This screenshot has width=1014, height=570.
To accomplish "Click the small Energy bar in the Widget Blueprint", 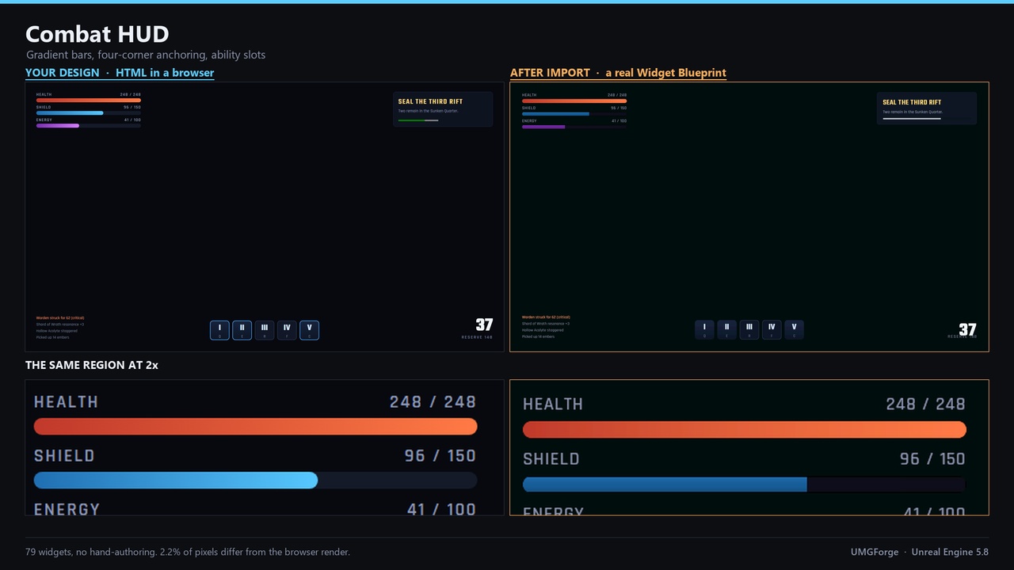I will point(574,127).
